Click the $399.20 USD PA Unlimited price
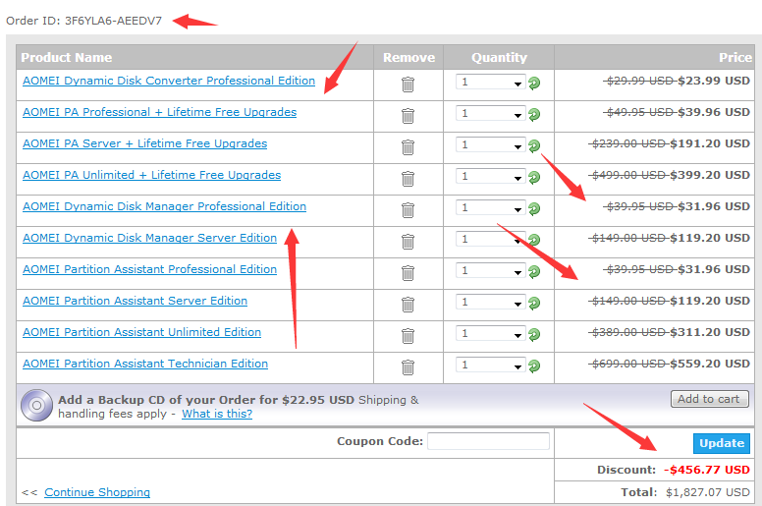The image size is (762, 506). [710, 176]
